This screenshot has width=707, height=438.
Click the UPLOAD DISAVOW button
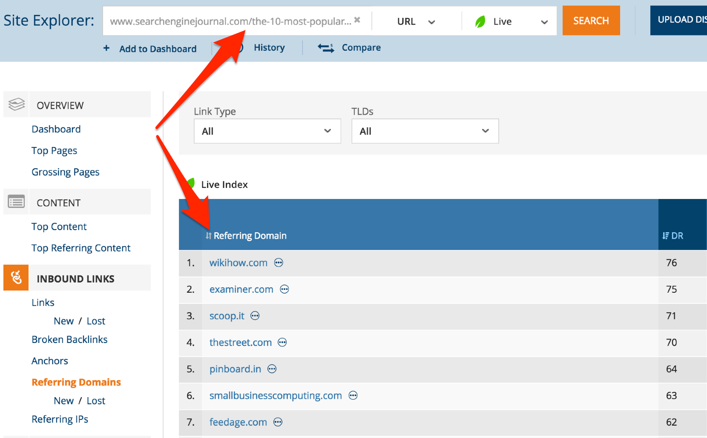(678, 20)
